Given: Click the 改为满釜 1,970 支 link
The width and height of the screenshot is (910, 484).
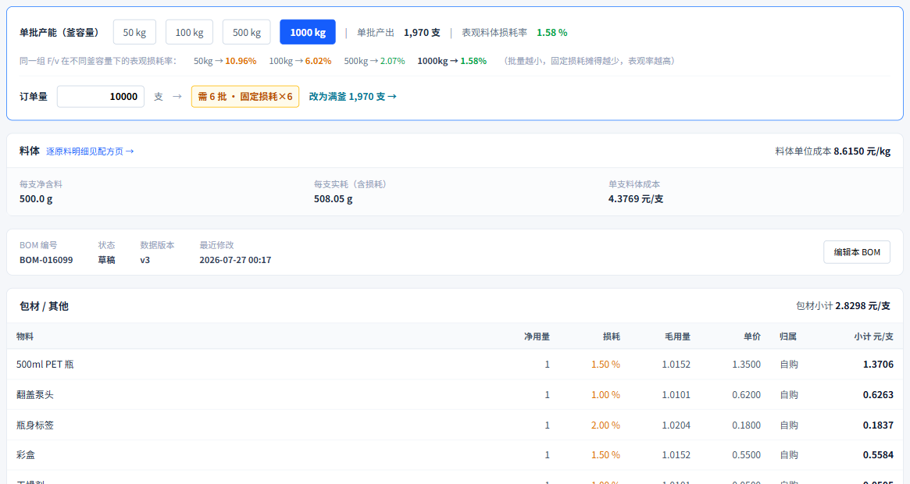Looking at the screenshot, I should tap(352, 96).
